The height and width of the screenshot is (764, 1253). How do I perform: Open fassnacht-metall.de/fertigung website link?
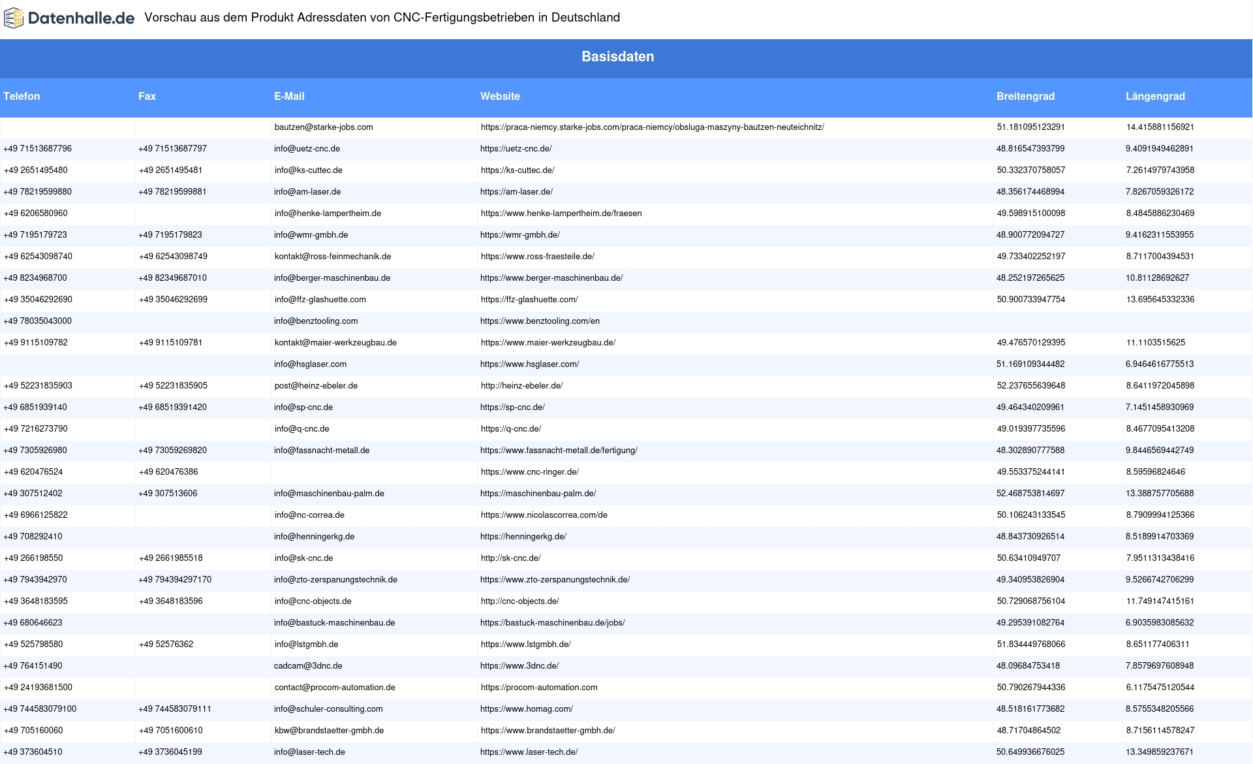coord(559,451)
